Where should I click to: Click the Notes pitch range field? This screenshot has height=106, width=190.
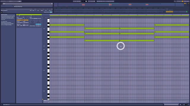click(35, 19)
